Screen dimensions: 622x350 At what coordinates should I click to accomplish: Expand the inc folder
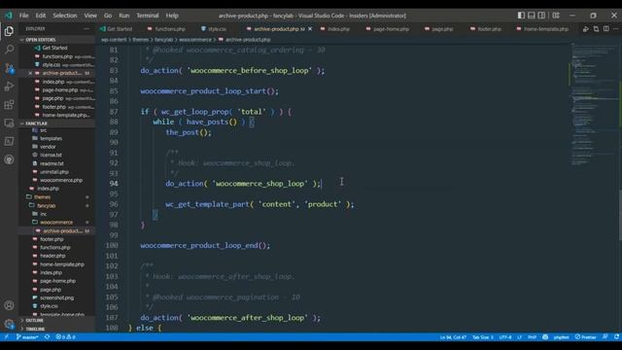43,214
